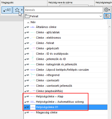Expand the Felirat folder dropdown
Image resolution: width=112 pixels, height=119 pixels.
click(x=64, y=16)
